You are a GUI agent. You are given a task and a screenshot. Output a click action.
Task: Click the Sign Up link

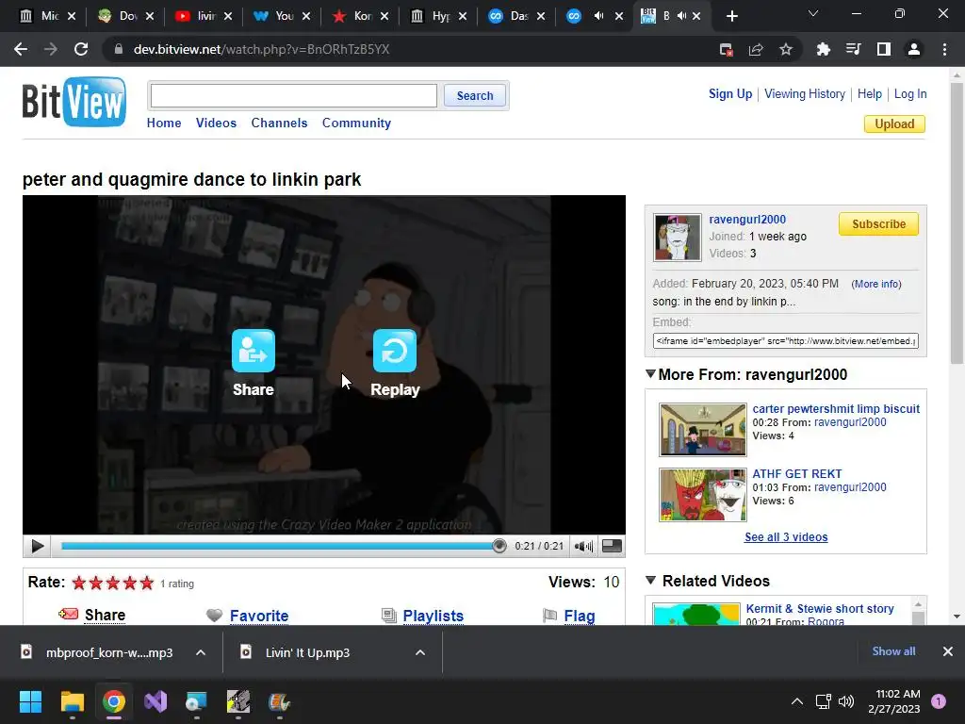730,93
